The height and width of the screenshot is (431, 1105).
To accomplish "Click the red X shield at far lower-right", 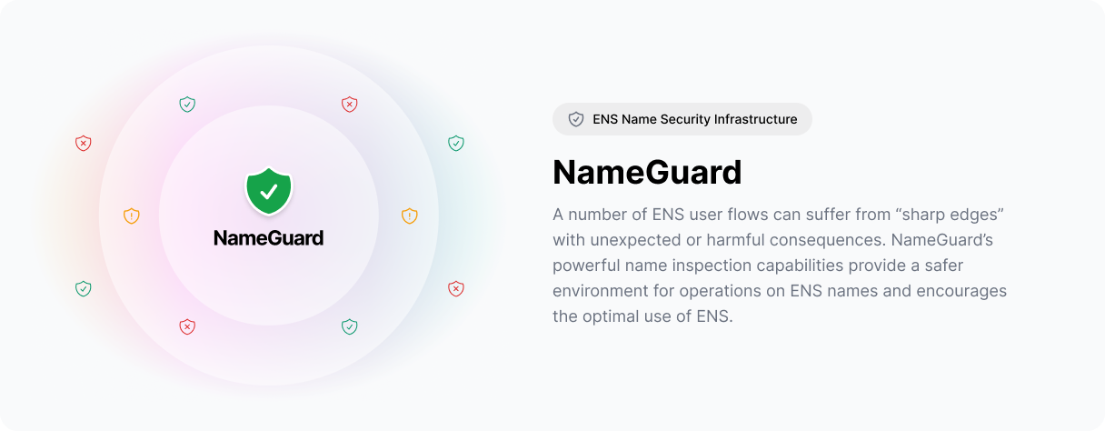I will [456, 288].
